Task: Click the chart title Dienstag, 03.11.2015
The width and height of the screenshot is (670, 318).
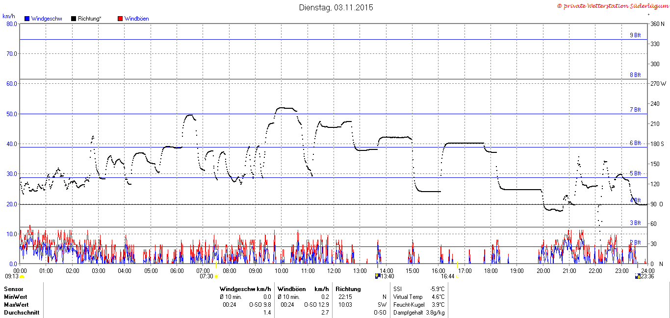Action: (x=336, y=7)
